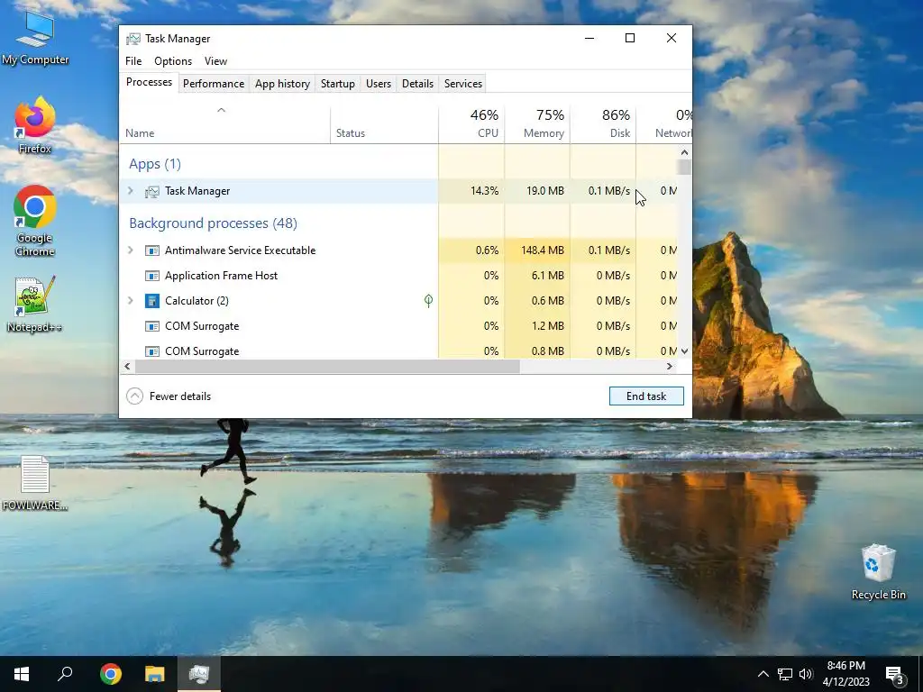Open Google Chrome desktop shortcut

35,221
